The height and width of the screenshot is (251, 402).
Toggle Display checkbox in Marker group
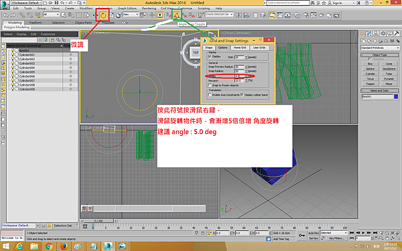point(210,57)
